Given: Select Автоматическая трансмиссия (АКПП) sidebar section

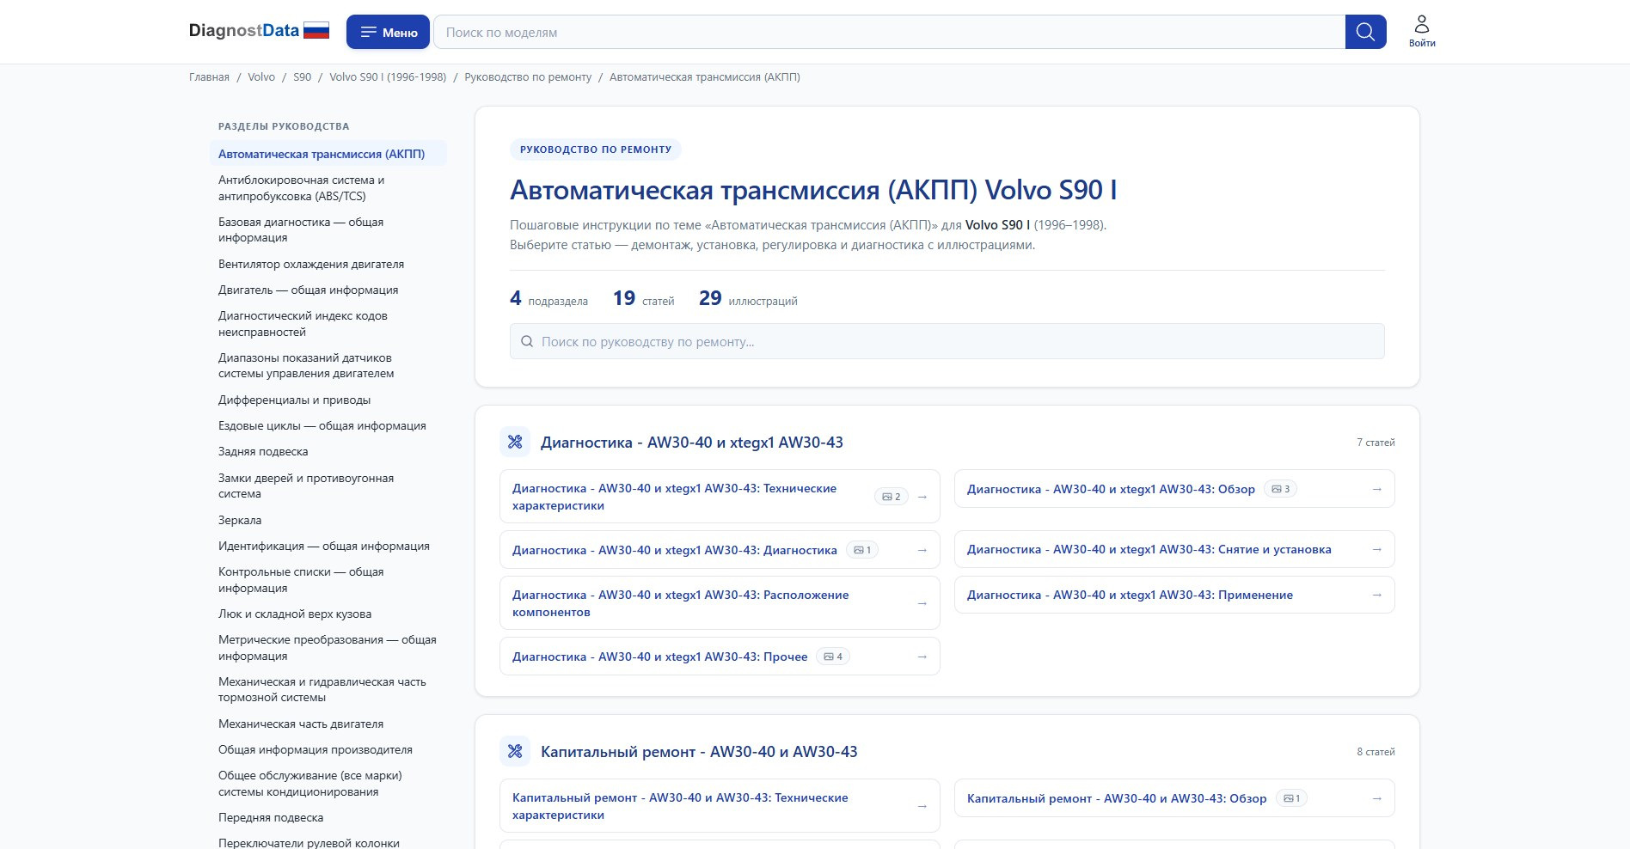Looking at the screenshot, I should (x=328, y=154).
